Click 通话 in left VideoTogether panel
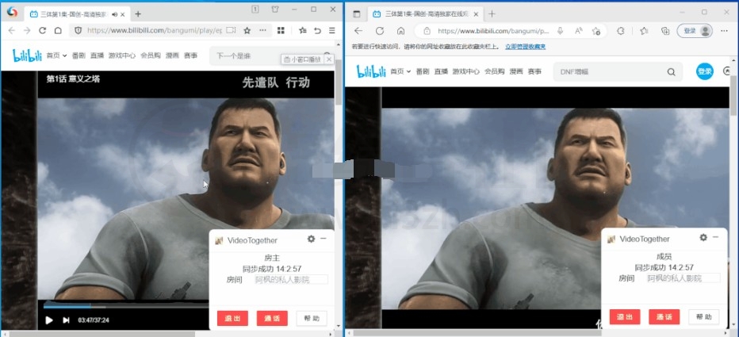Viewport: 739px width, 337px height. (272, 318)
